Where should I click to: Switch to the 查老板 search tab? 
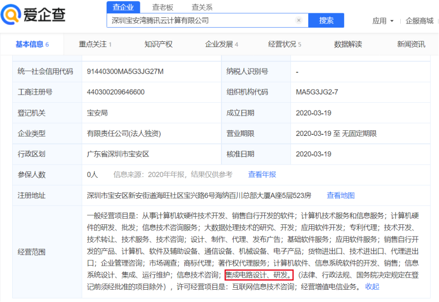(x=163, y=7)
